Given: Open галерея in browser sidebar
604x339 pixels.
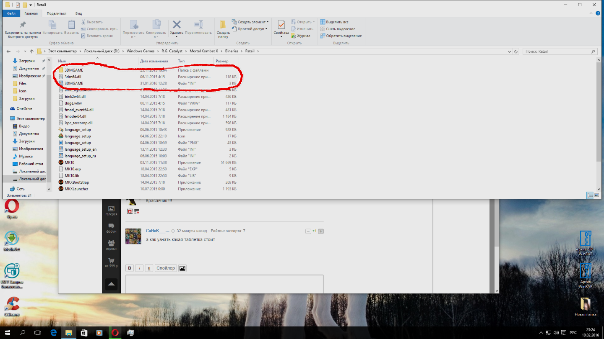Looking at the screenshot, I should point(111,211).
